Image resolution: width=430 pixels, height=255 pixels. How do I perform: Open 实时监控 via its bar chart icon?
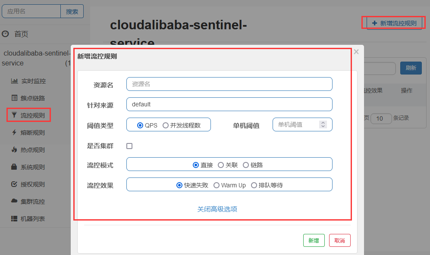pos(14,81)
